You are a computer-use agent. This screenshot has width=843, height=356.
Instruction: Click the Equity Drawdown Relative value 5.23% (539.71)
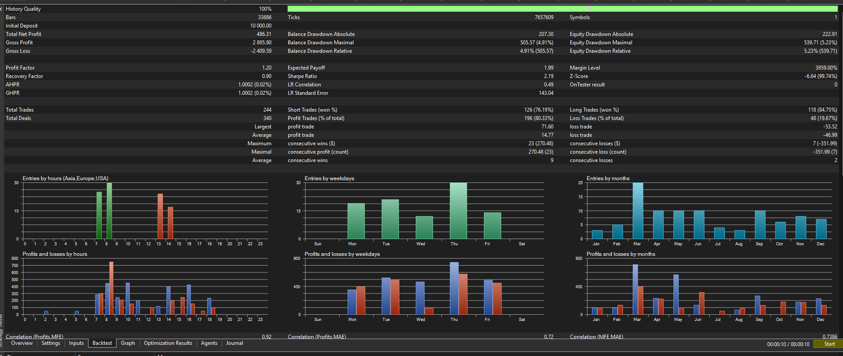(820, 51)
